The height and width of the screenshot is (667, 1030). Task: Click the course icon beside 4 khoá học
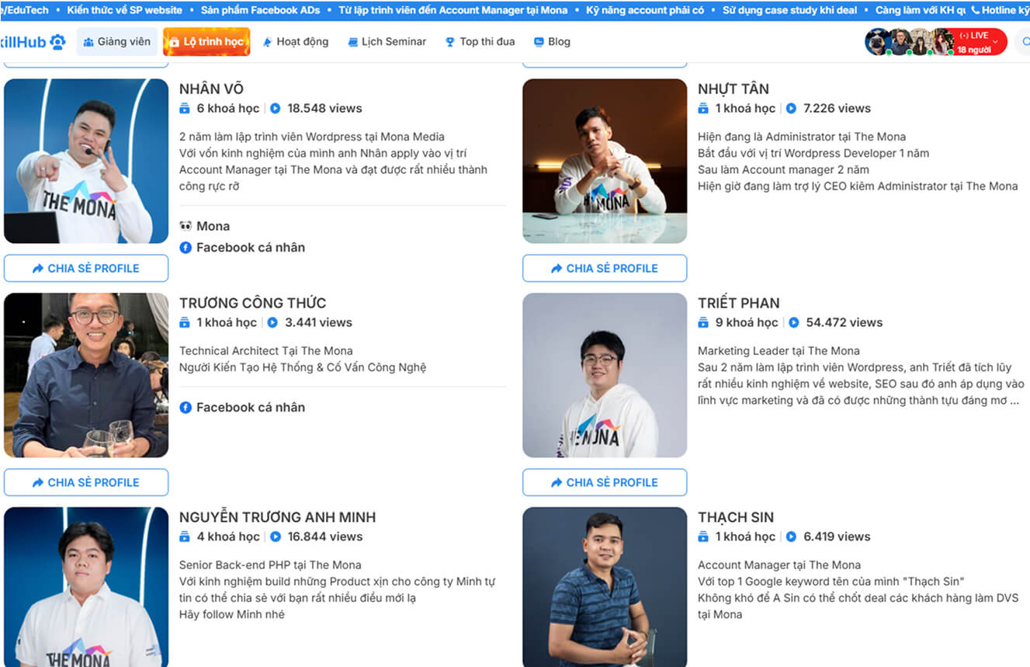tap(185, 537)
